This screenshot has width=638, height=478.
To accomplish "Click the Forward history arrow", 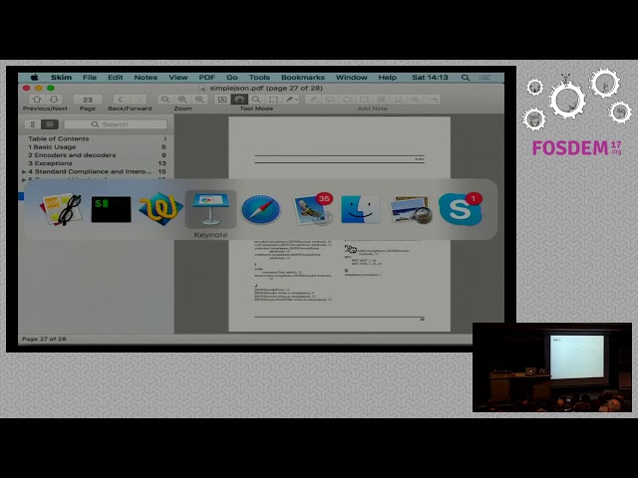I will click(139, 100).
